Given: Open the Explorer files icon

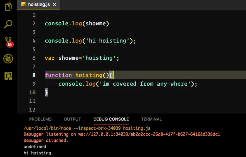Looking at the screenshot, I should (x=8, y=7).
